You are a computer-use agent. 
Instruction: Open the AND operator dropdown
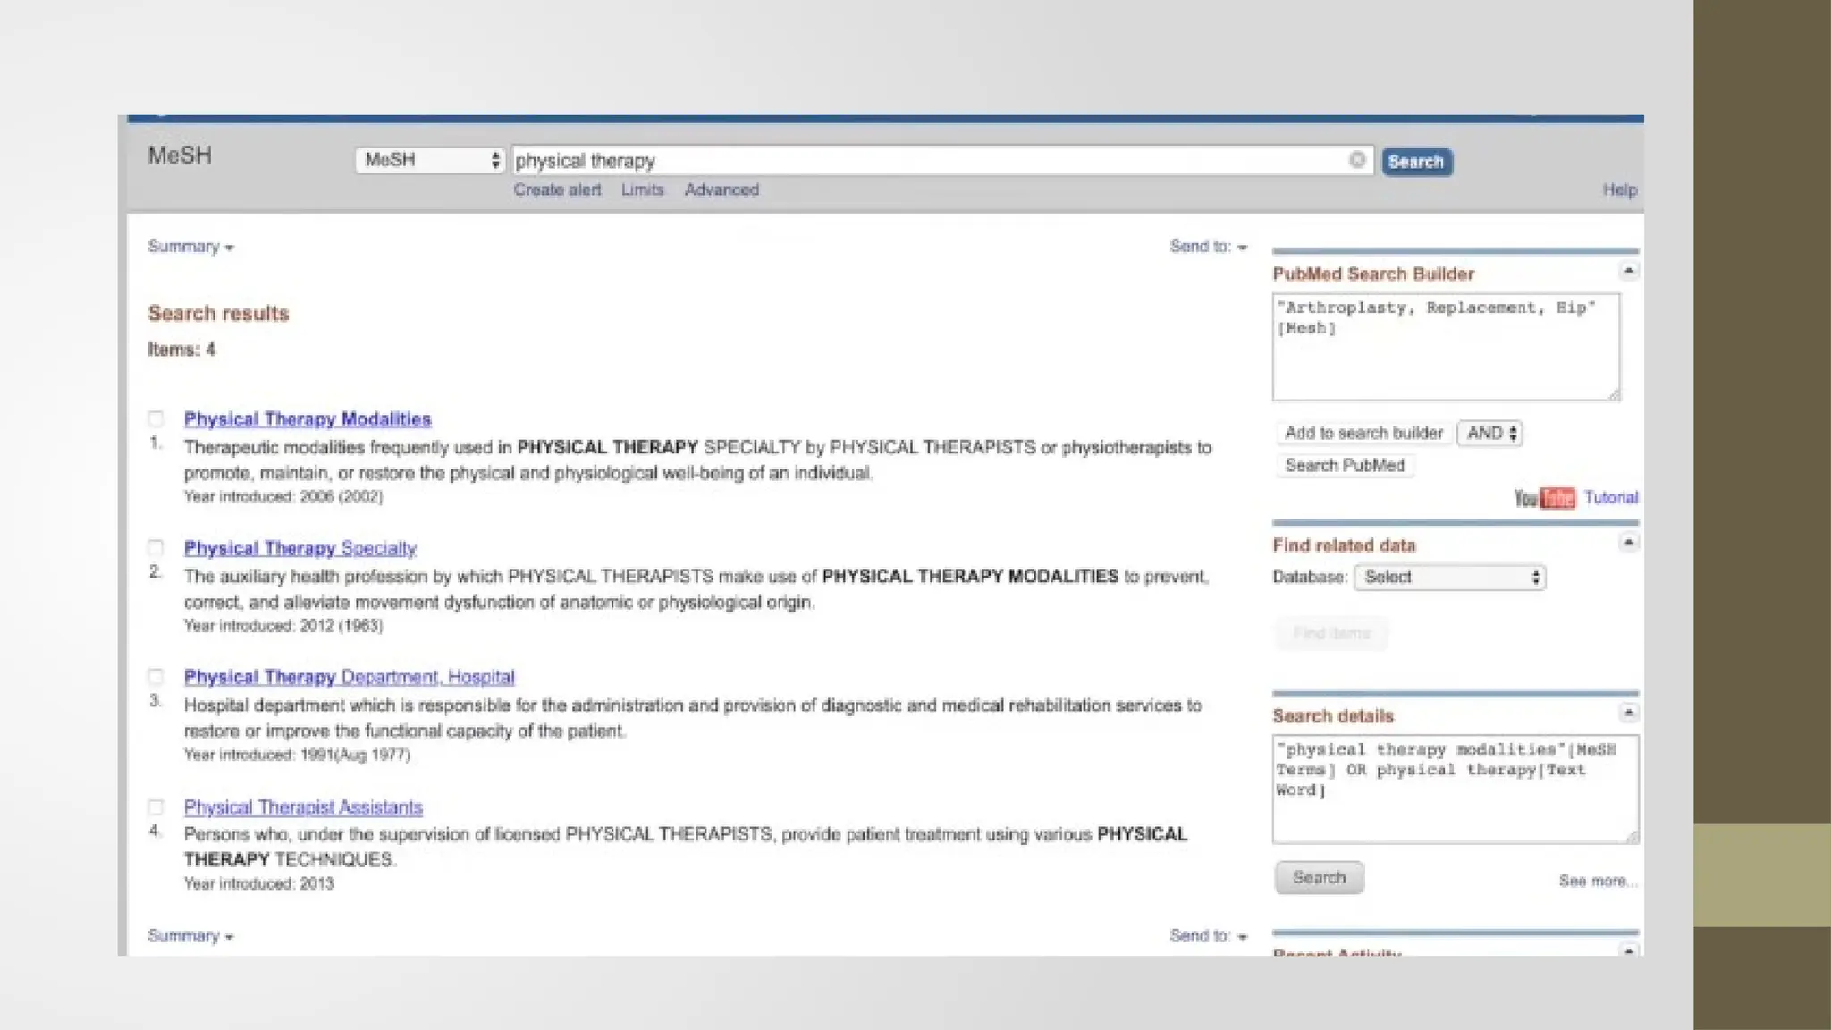coord(1489,434)
